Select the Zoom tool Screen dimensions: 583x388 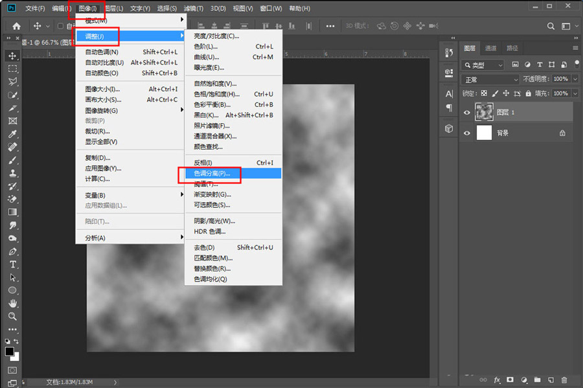12,316
